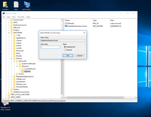The width and height of the screenshot is (151, 117).
Task: Click the Sysinternals folder icon
Action: (14, 81)
